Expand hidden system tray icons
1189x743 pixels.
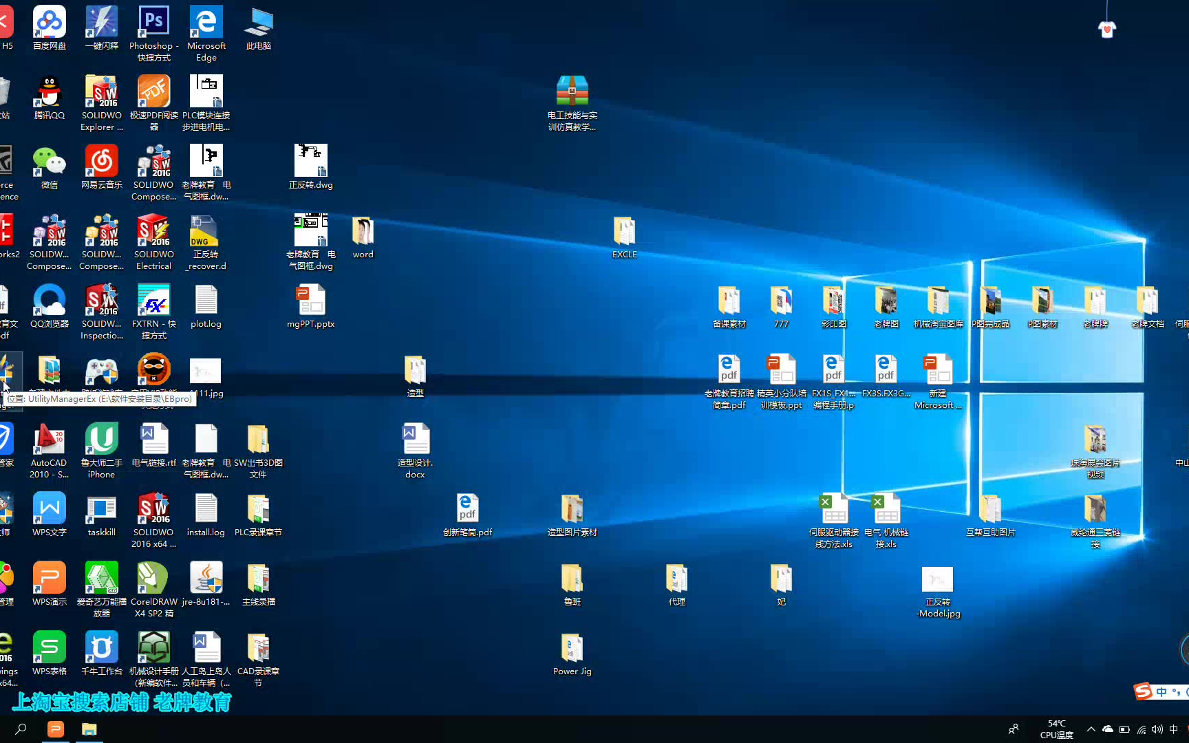click(x=1091, y=729)
